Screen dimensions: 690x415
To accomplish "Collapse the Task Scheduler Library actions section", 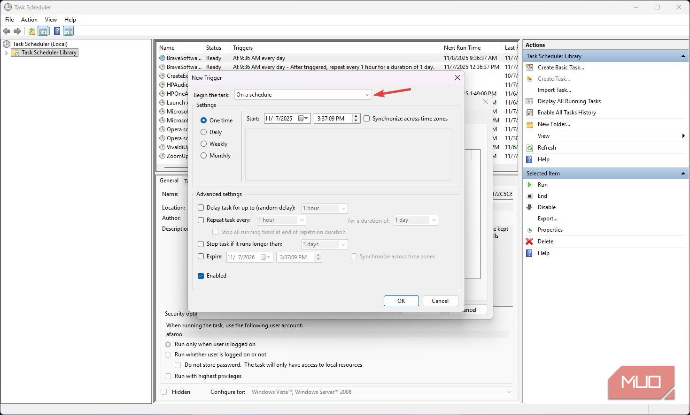I will pos(683,56).
